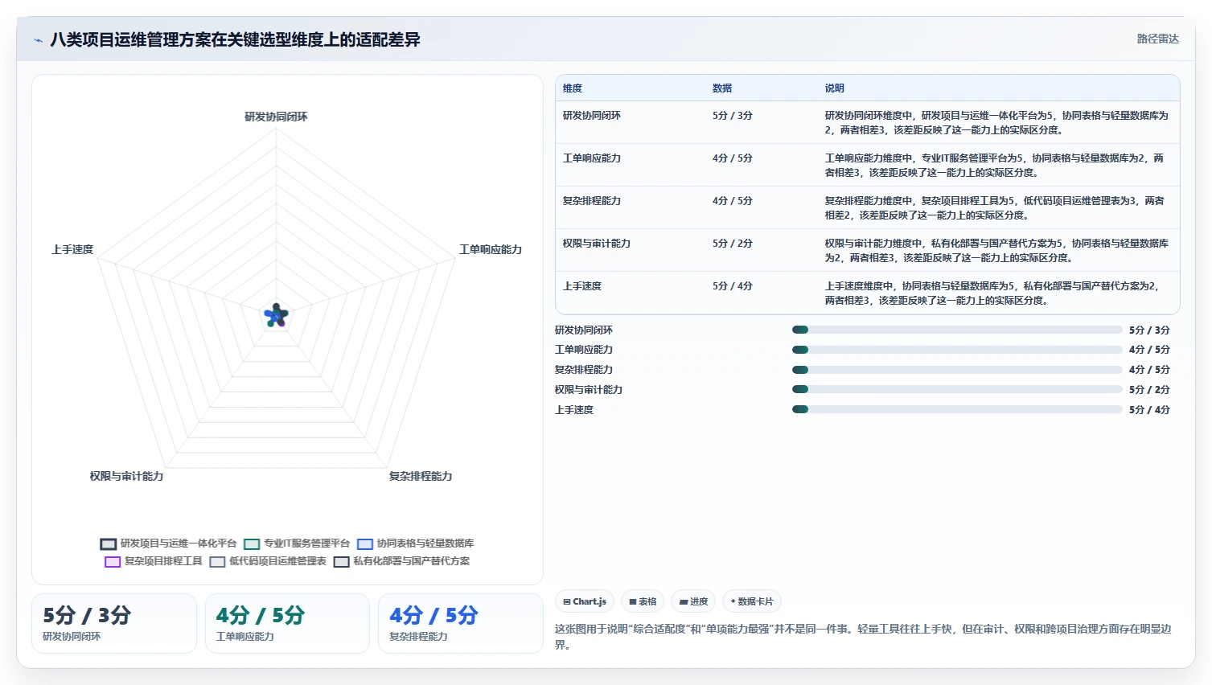This screenshot has width=1212, height=685.
Task: Select 复杂排程能力 cell in the table
Action: click(x=592, y=201)
